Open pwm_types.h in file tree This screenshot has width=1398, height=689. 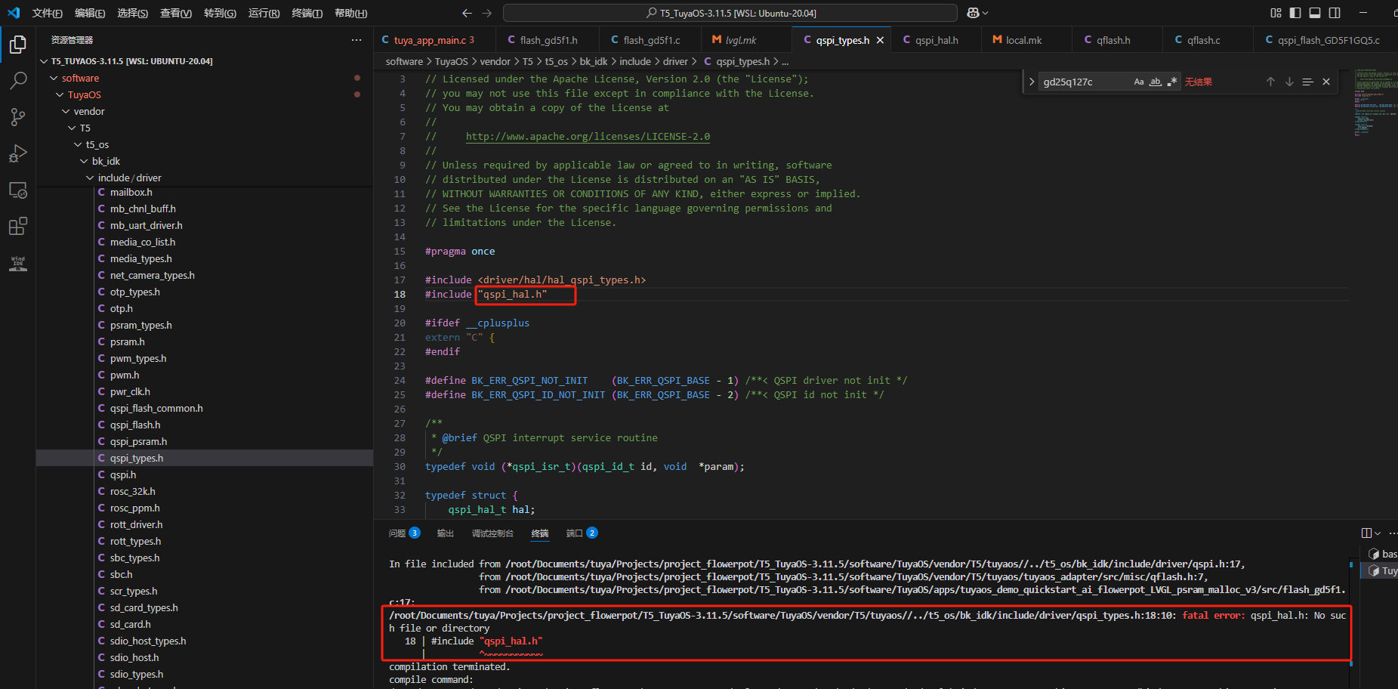[138, 359]
